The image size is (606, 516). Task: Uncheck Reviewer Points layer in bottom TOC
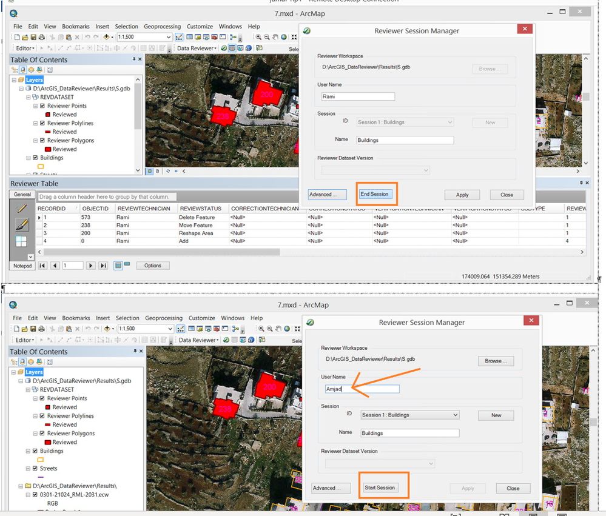coord(42,398)
